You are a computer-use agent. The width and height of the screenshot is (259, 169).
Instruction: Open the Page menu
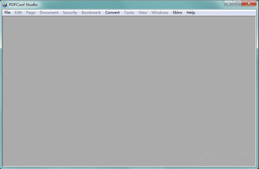[x=31, y=12]
